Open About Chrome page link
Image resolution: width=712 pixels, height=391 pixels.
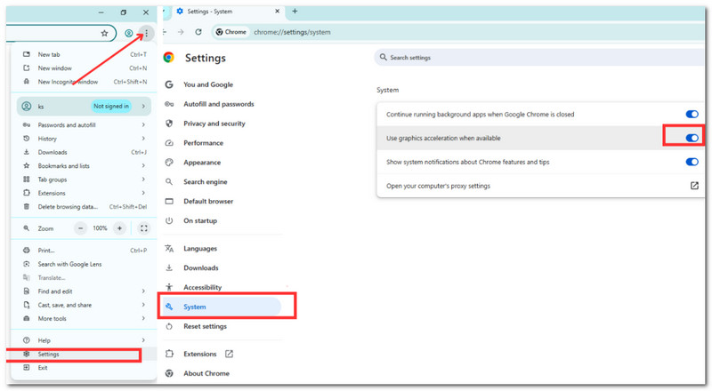click(206, 373)
